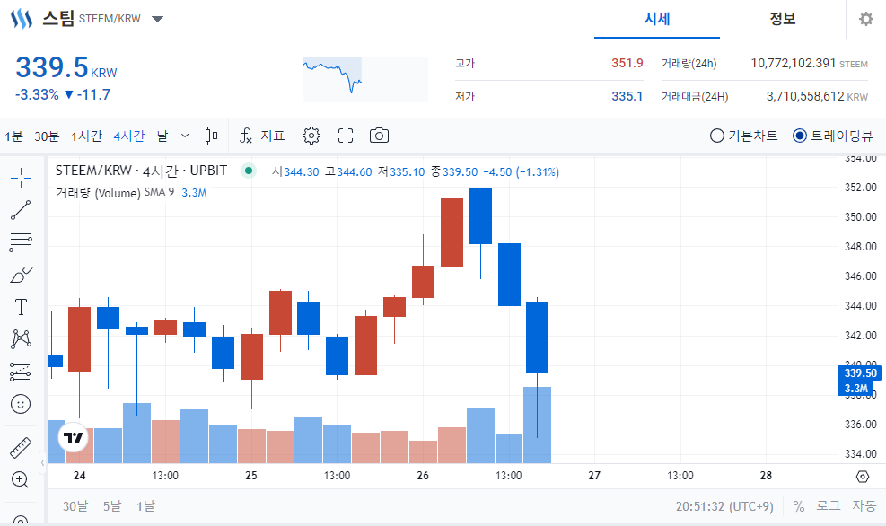Toggle 자동 auto scale
Viewport: 886px width, 526px height.
pos(864,505)
